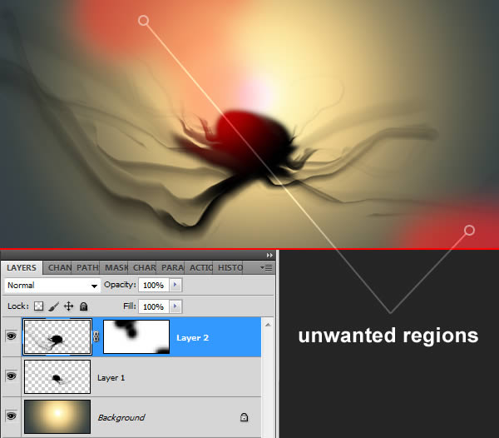Switch to the Masks tab
499x438 pixels.
click(x=116, y=267)
